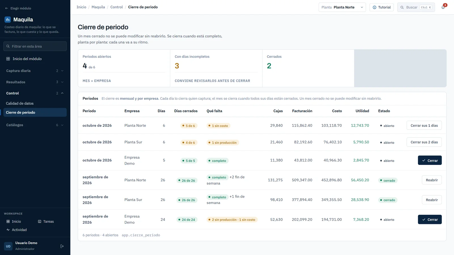Click the 1 sin costo badge

(218, 126)
